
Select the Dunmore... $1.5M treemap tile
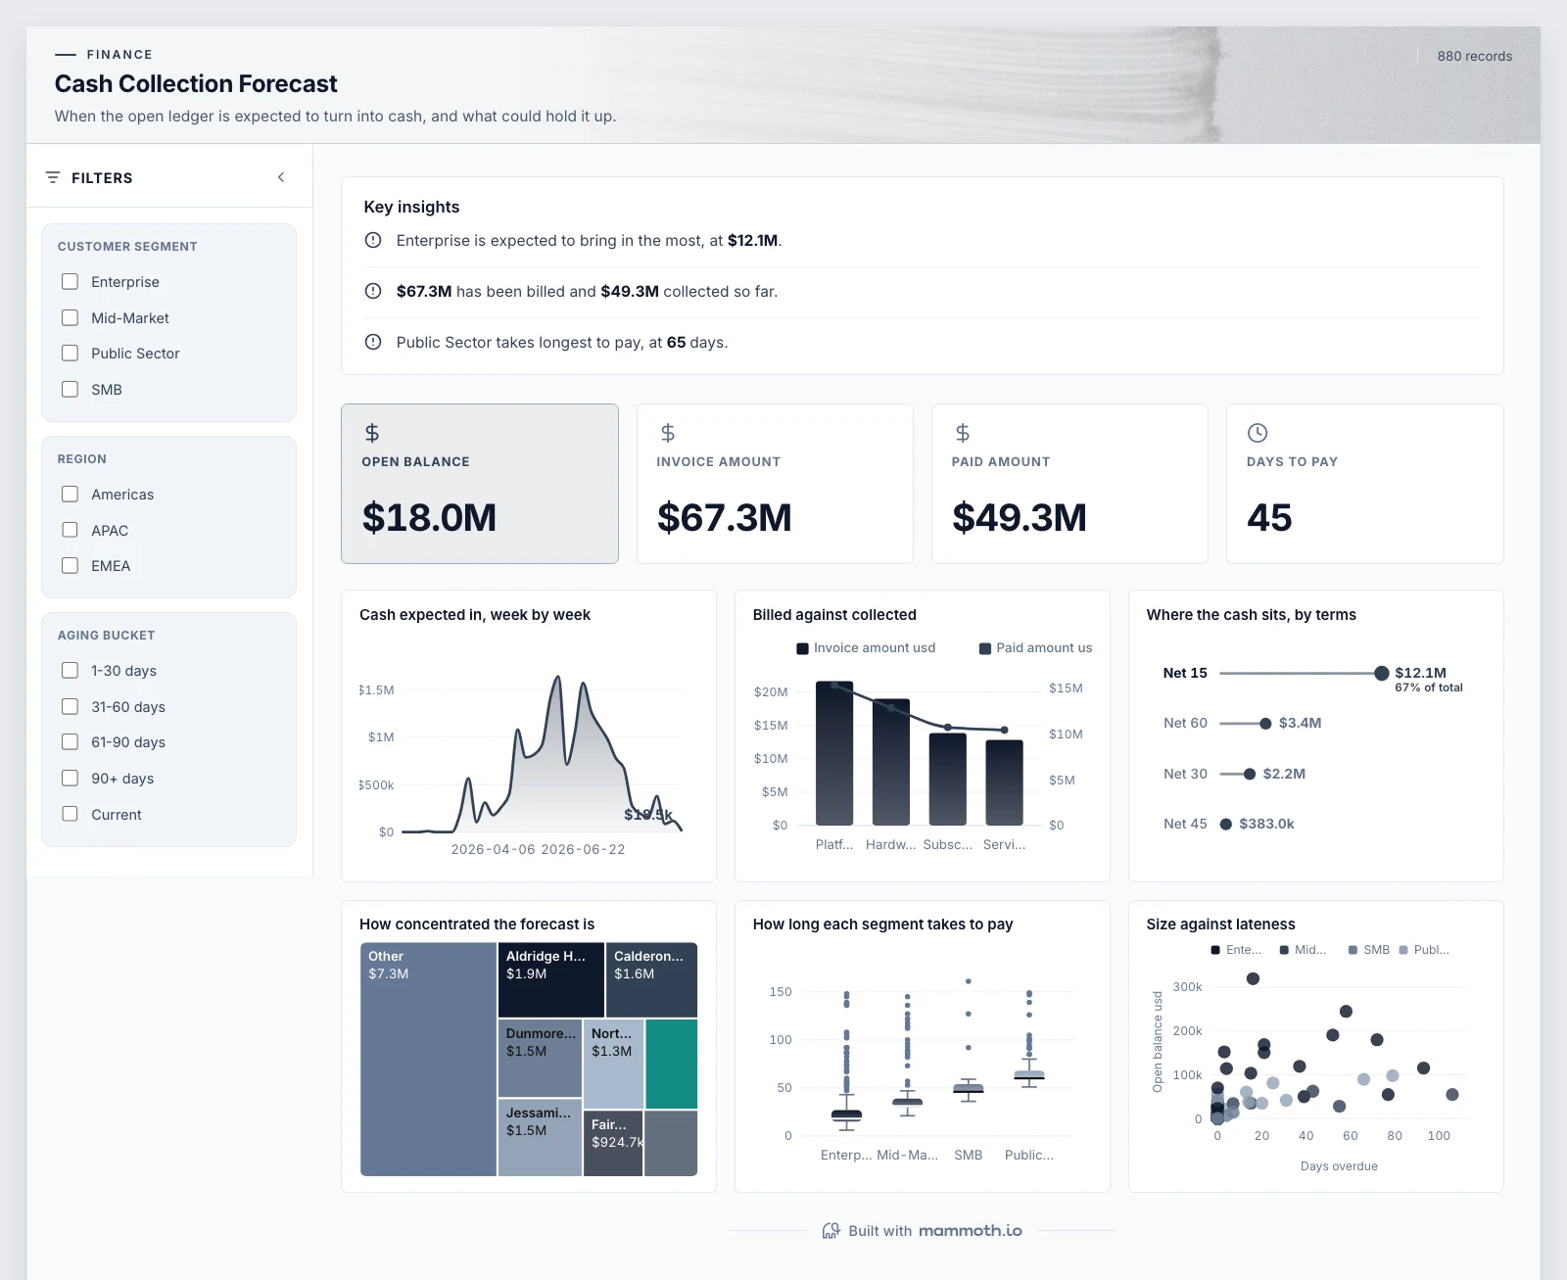point(540,1058)
